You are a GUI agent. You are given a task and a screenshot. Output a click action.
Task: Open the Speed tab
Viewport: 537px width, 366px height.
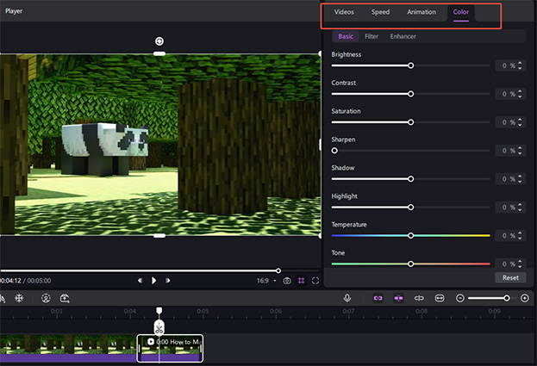point(380,12)
